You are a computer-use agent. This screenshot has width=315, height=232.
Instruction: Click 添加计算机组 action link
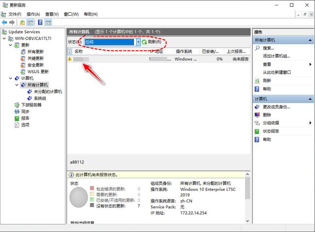click(x=276, y=56)
